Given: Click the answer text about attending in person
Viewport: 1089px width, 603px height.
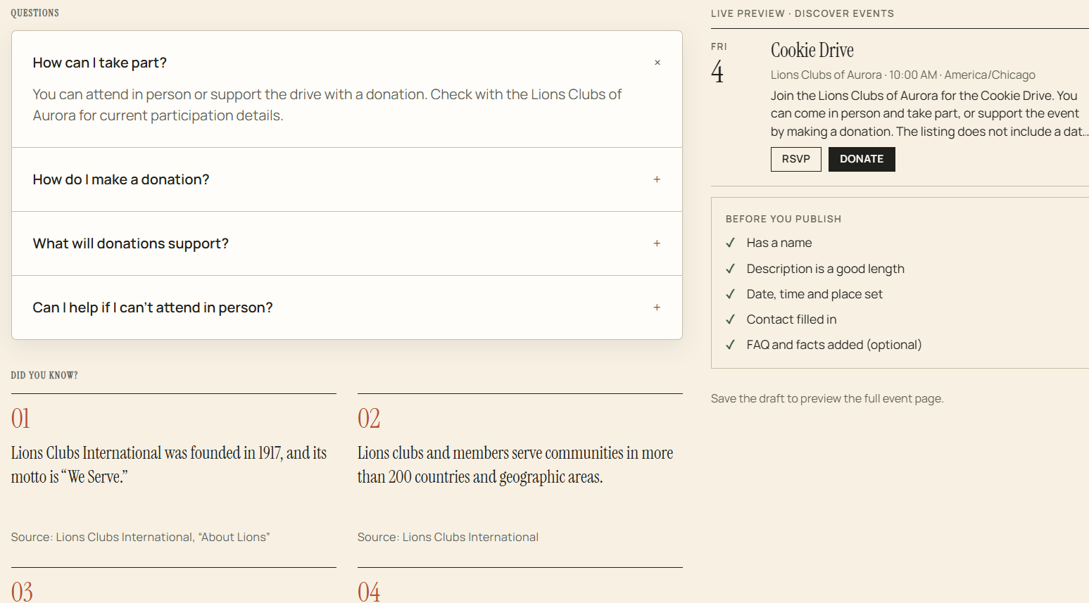Looking at the screenshot, I should click(327, 105).
